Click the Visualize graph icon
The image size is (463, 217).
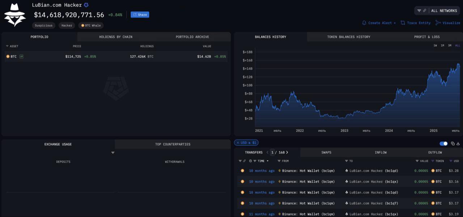[438, 23]
